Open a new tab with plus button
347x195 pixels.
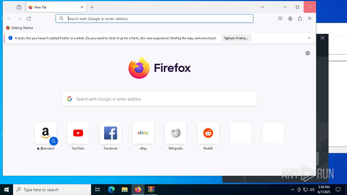coord(92,7)
